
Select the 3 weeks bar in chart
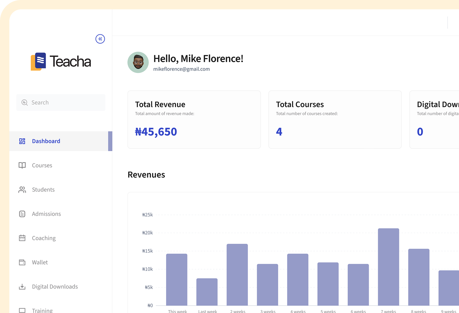point(267,285)
